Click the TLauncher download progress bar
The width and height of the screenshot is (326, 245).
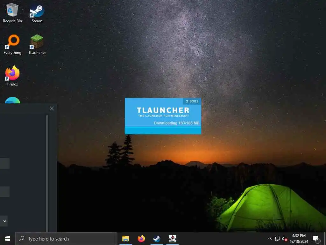coord(163,130)
